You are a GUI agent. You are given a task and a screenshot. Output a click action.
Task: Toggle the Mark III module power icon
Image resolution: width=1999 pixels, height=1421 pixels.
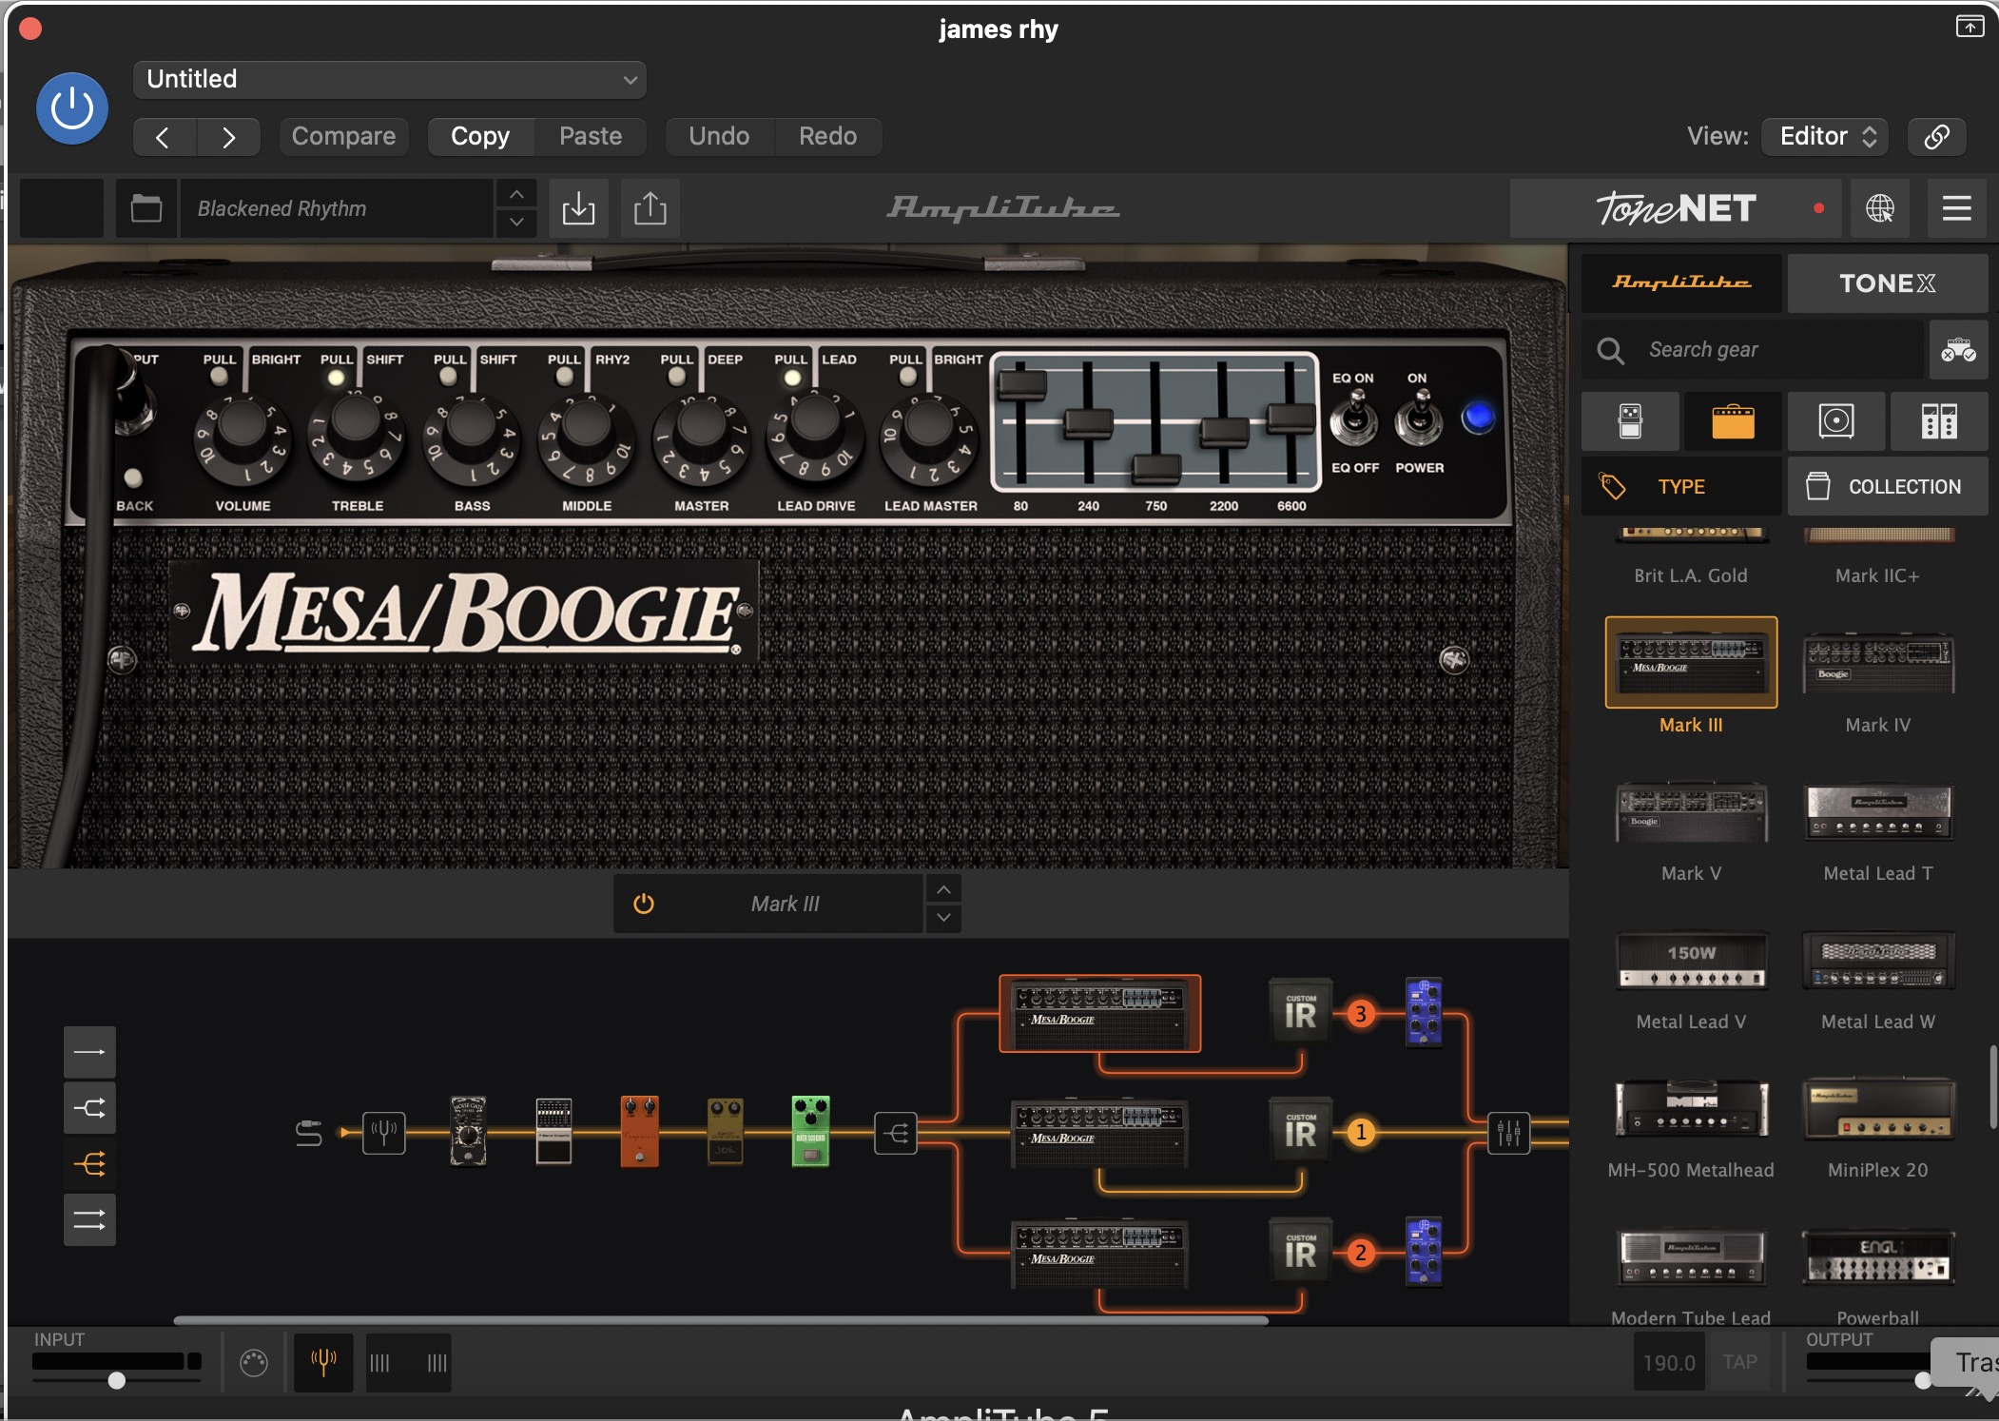pos(644,904)
